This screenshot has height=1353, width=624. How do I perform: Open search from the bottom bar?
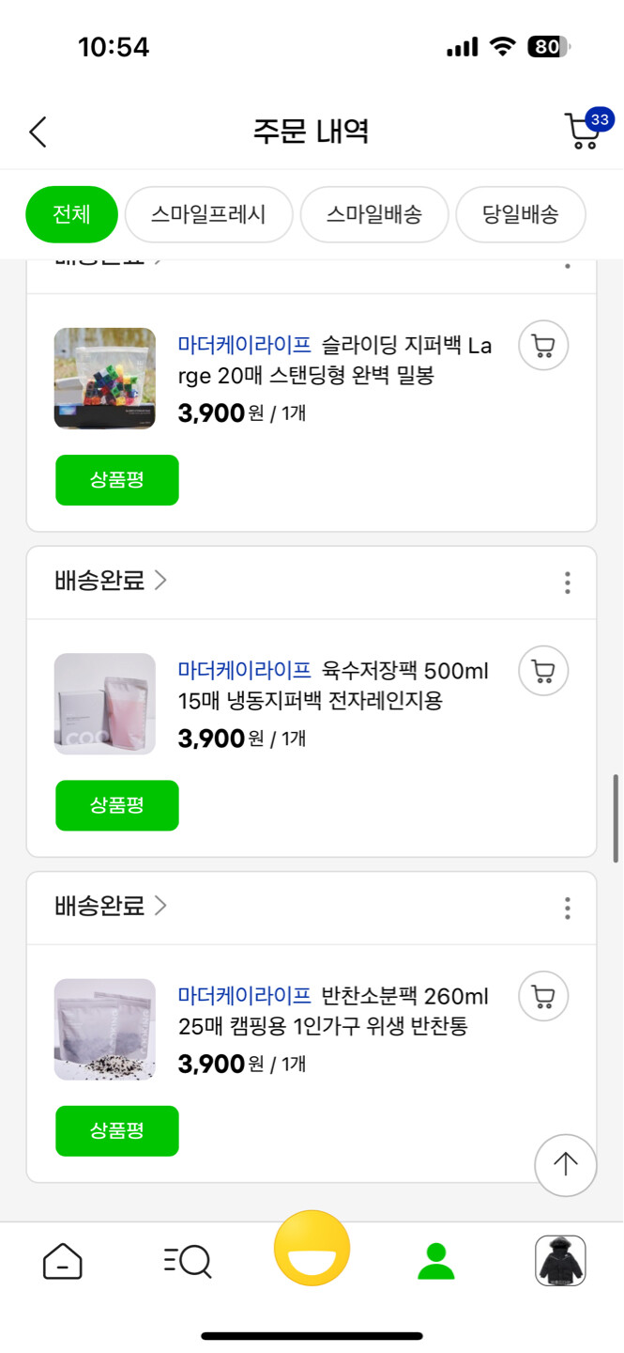pos(187,1262)
